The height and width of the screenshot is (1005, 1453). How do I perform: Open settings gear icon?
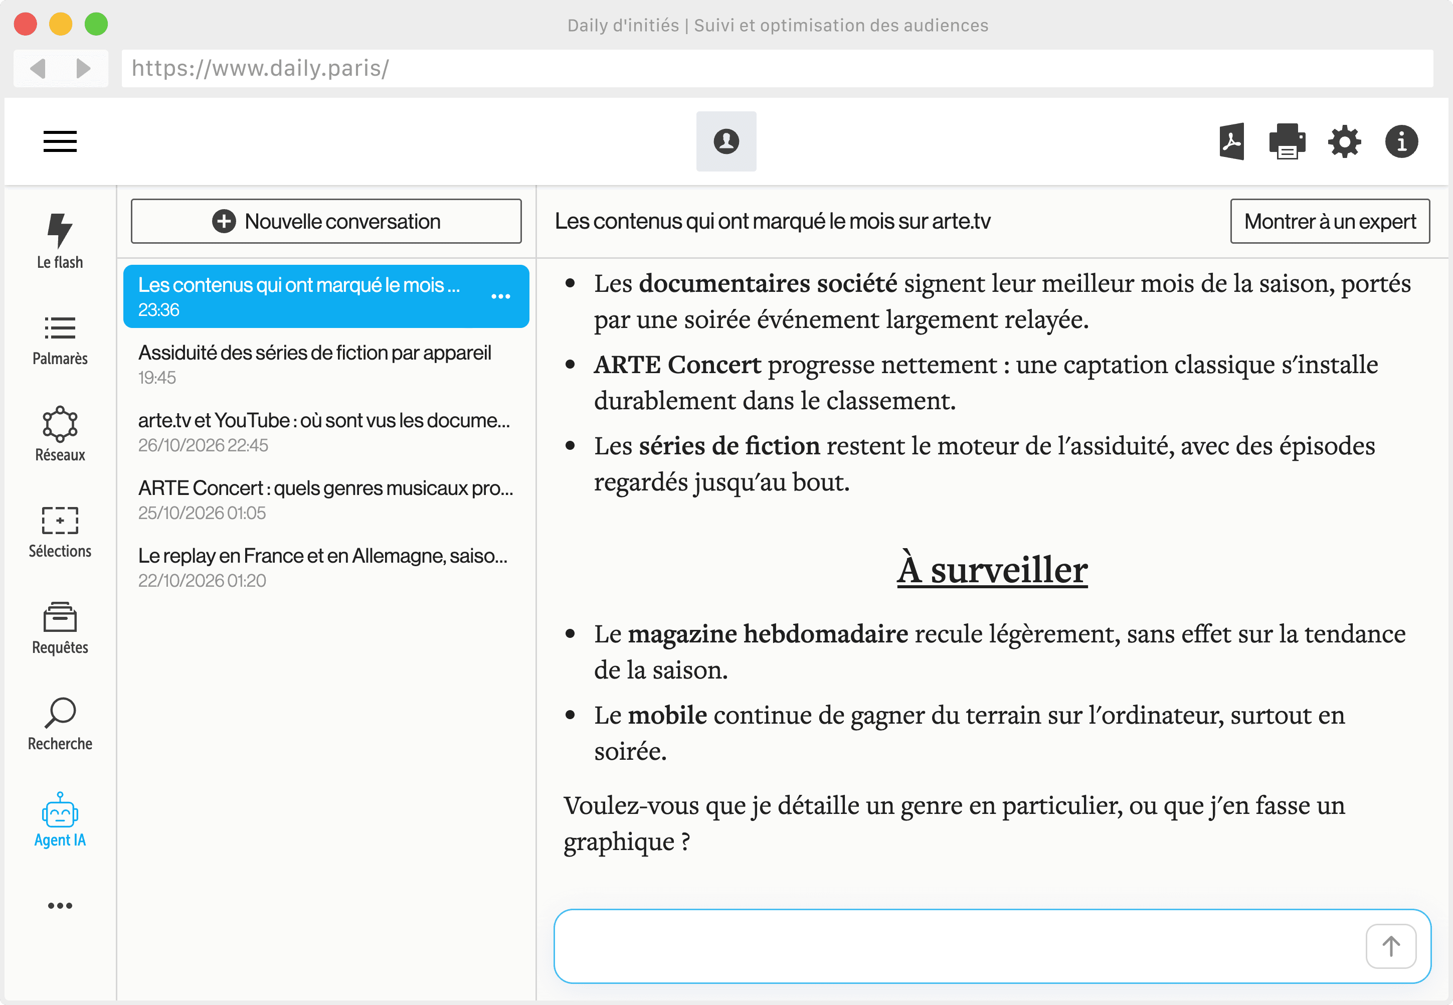coord(1344,141)
